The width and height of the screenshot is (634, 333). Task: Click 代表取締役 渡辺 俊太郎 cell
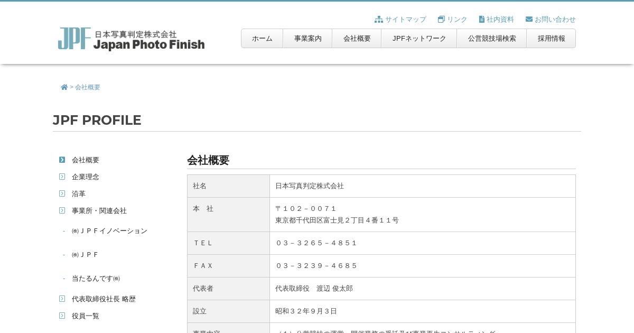[422, 289]
